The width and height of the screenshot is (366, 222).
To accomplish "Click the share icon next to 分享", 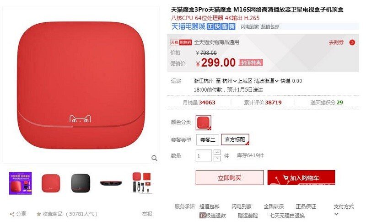I will pyautogui.click(x=12, y=214).
